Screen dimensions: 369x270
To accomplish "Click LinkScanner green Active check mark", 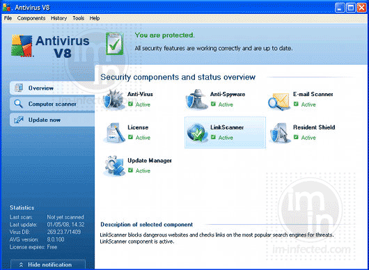I will 213,137.
